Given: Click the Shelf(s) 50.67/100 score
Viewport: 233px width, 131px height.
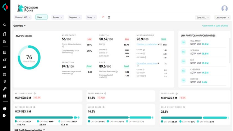Looking at the screenshot, I should 106,39.
